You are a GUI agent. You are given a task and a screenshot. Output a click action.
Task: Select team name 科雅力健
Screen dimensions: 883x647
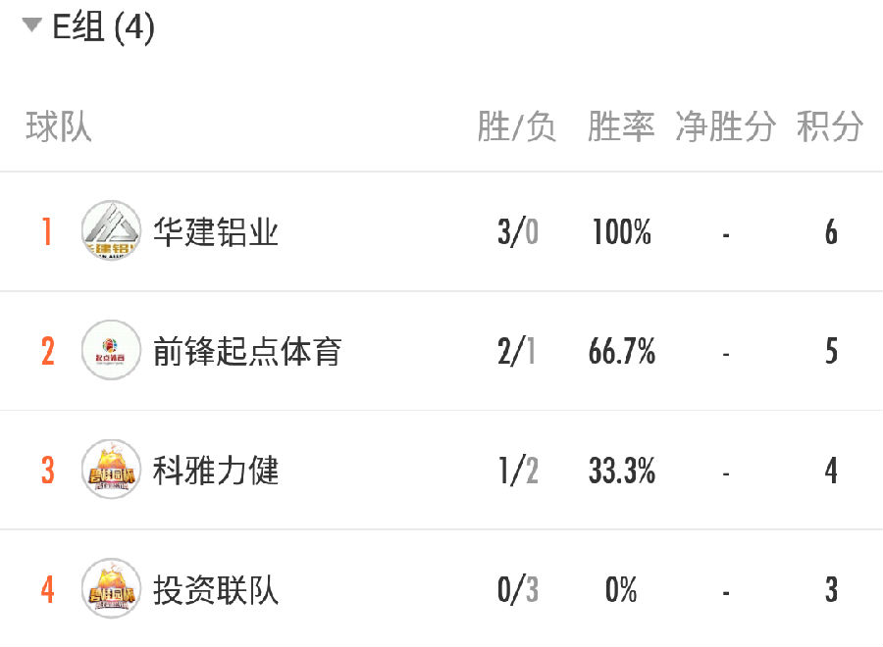216,471
